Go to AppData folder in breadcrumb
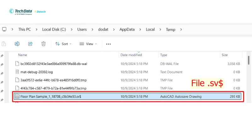This screenshot has height=126, width=252. 127,29
